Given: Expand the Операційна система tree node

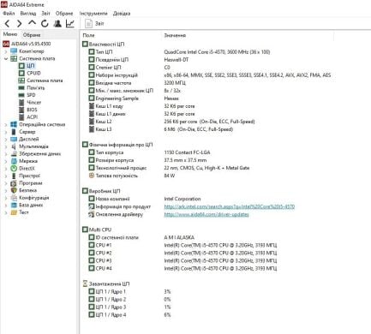Looking at the screenshot, I should pyautogui.click(x=6, y=124).
